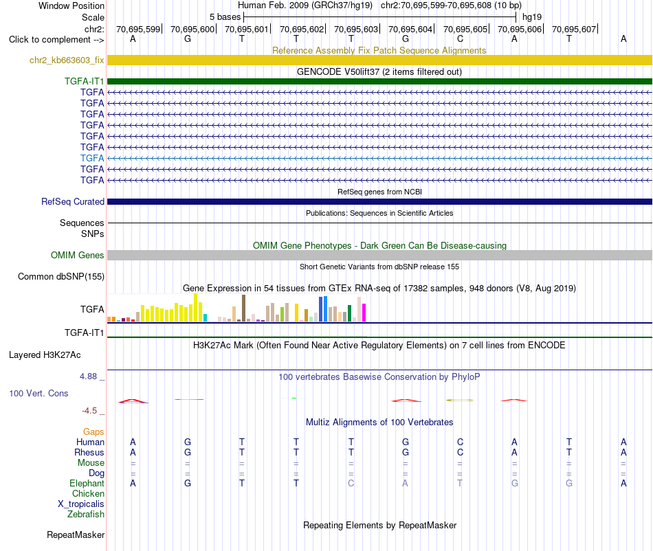Click the "100 Vert. Cons" label

[38, 393]
